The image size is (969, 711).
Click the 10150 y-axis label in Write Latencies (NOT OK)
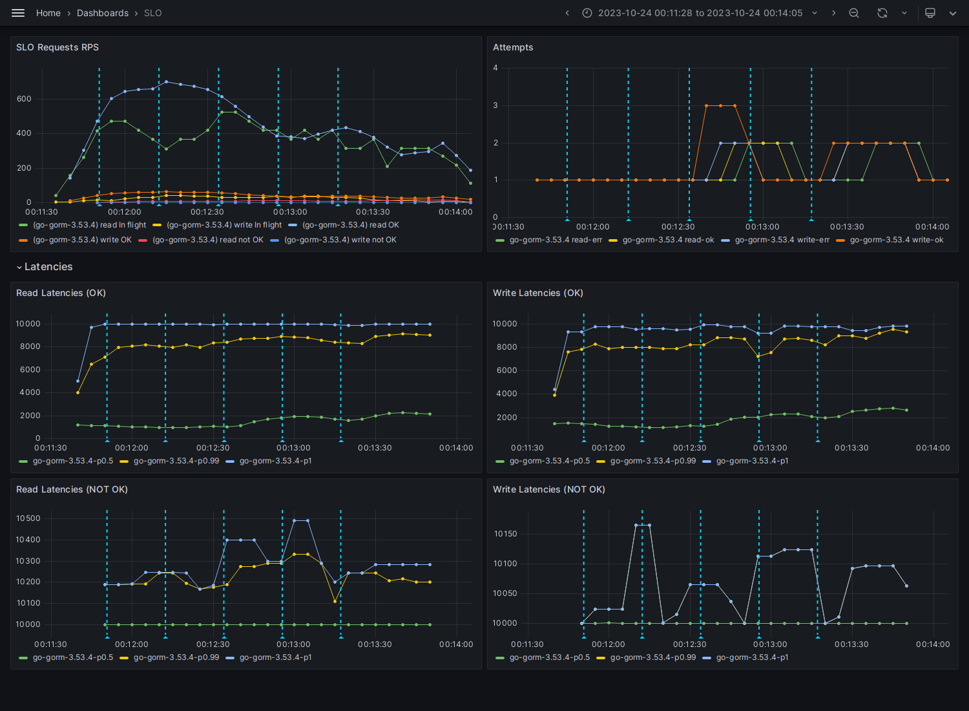pyautogui.click(x=505, y=534)
